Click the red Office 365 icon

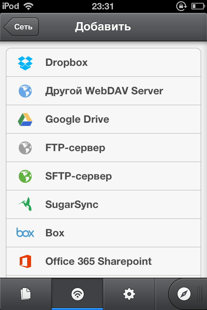(25, 261)
